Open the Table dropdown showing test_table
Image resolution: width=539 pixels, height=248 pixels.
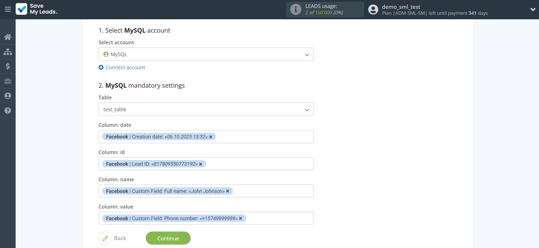(307, 110)
